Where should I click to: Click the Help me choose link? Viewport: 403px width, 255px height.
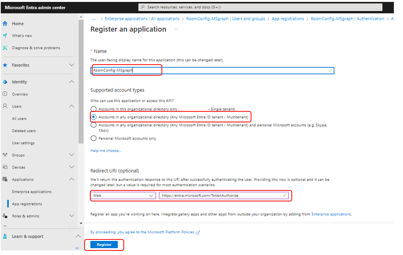point(106,150)
